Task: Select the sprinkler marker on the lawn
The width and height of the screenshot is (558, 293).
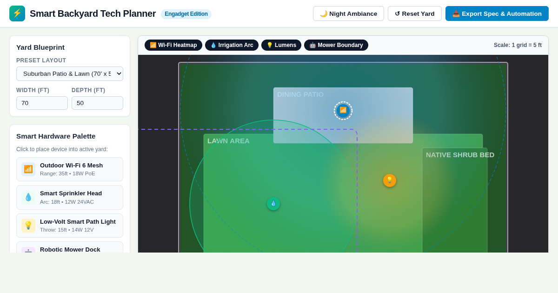Action: pos(273,204)
